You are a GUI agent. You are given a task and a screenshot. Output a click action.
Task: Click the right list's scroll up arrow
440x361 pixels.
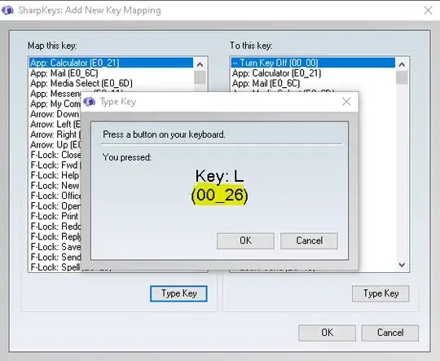pos(402,64)
